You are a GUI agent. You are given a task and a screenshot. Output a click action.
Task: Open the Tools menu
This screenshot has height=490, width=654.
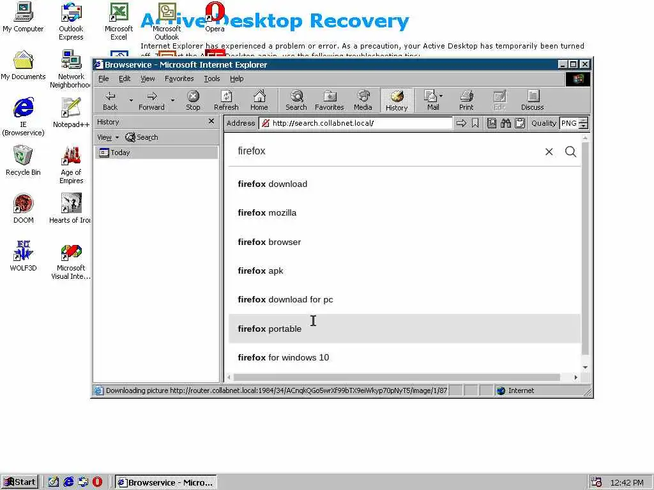click(212, 78)
